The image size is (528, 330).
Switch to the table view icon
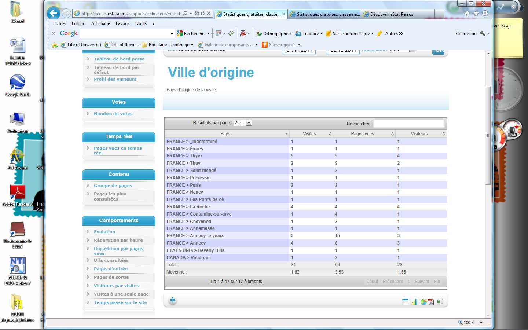pos(405,302)
